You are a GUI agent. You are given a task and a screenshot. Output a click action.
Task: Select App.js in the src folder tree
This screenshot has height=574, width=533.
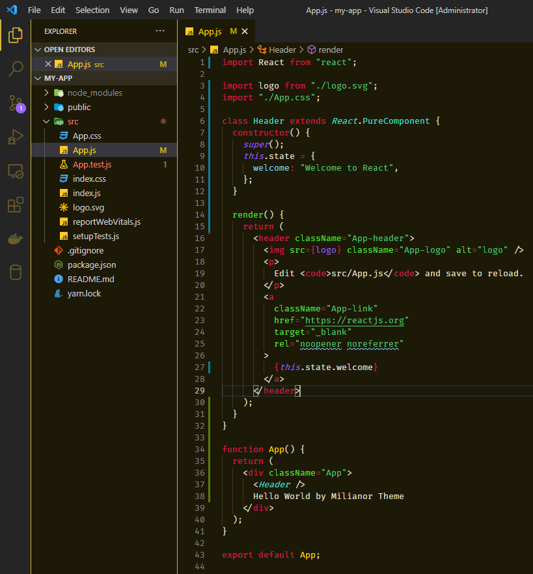click(x=104, y=150)
